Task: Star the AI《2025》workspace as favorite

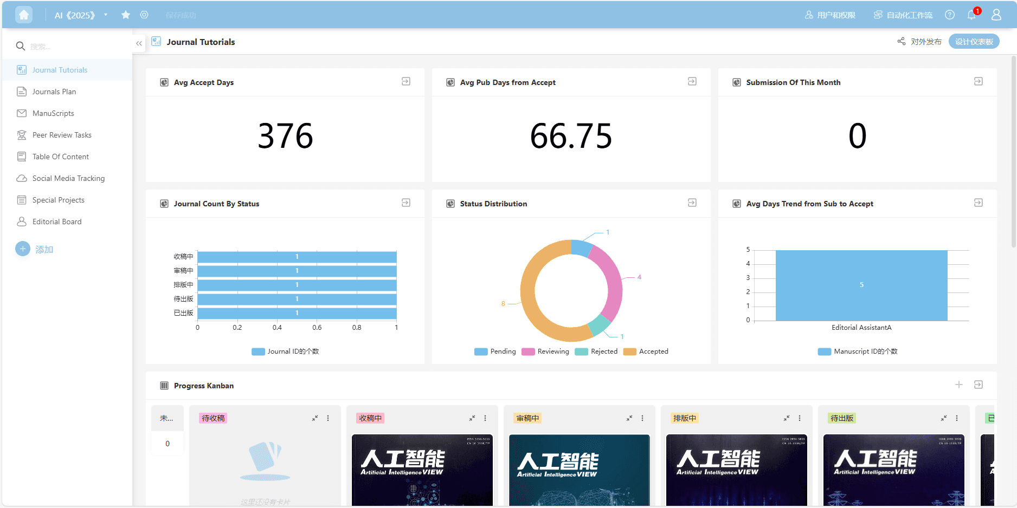Action: pos(126,15)
